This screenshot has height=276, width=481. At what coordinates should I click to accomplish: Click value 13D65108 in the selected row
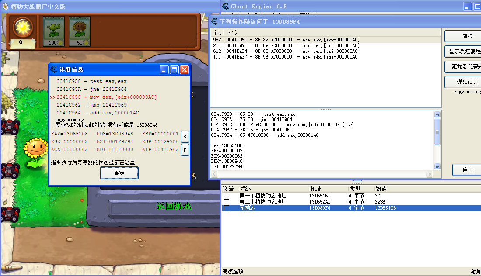(x=385, y=208)
